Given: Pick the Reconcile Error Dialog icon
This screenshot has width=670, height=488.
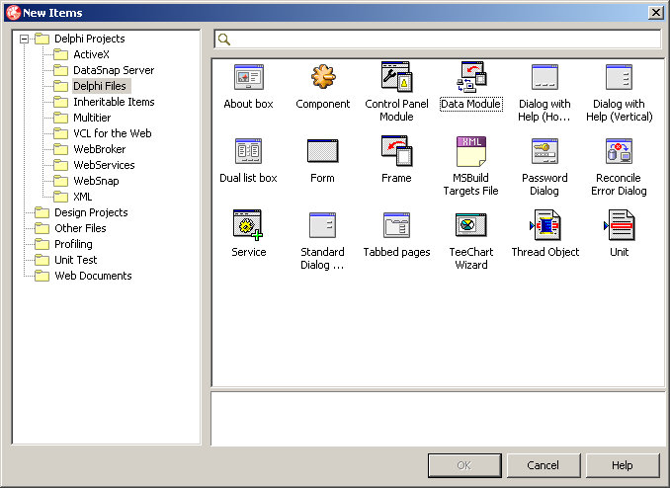Looking at the screenshot, I should click(619, 151).
